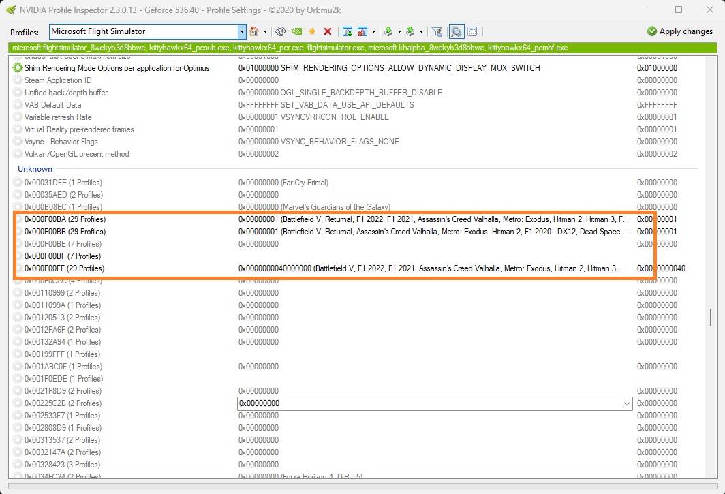The height and width of the screenshot is (494, 725).
Task: Toggle the bit value editor icon
Action: coord(472,31)
